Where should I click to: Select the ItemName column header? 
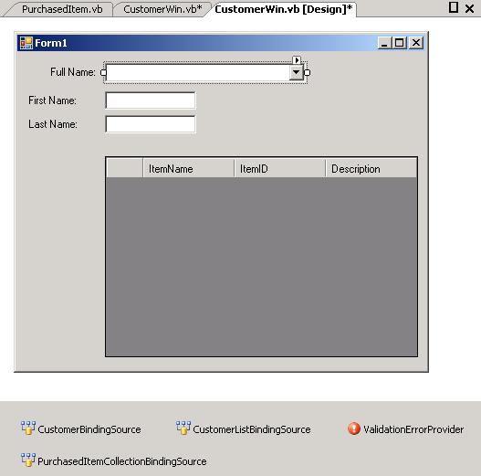pos(188,168)
